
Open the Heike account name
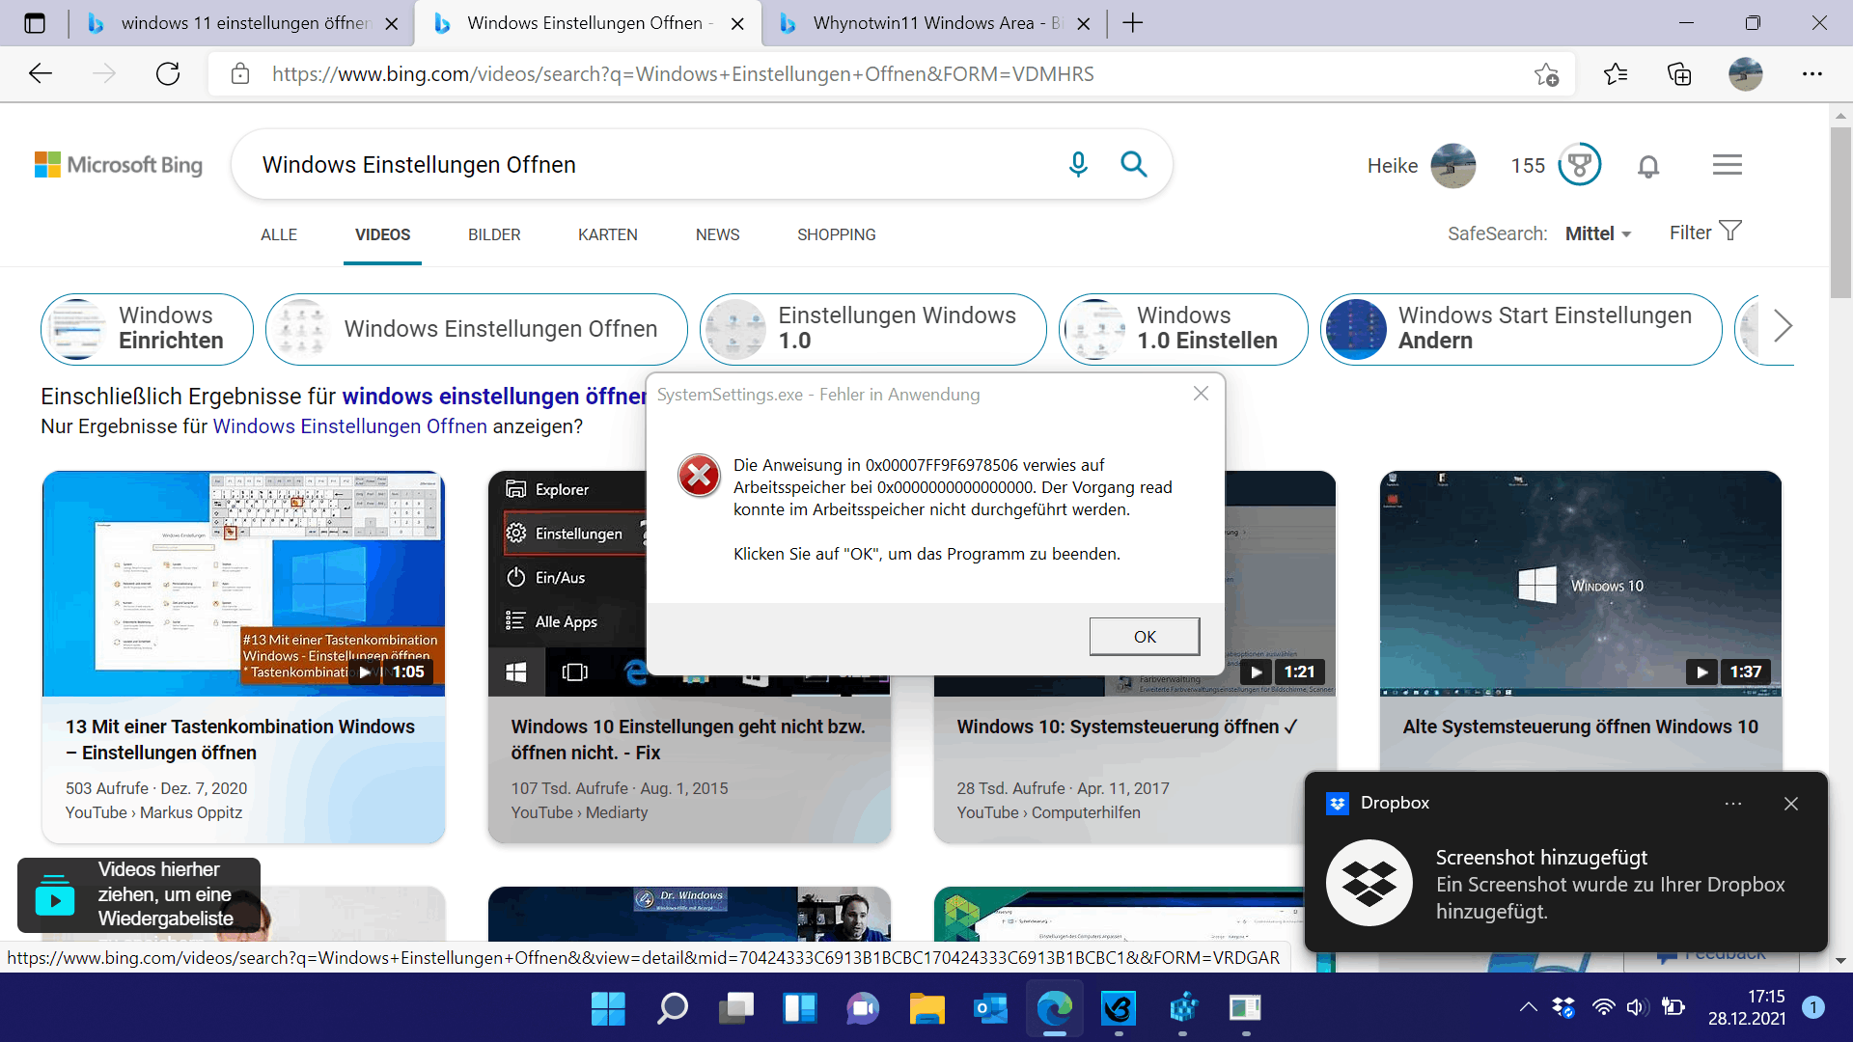tap(1392, 166)
